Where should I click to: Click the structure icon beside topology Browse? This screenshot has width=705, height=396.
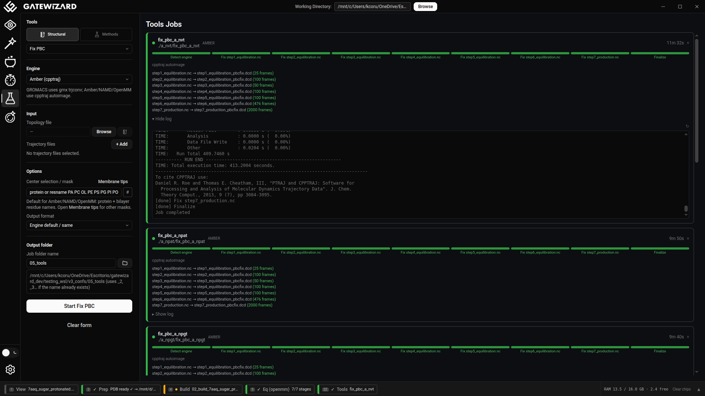[x=125, y=132]
